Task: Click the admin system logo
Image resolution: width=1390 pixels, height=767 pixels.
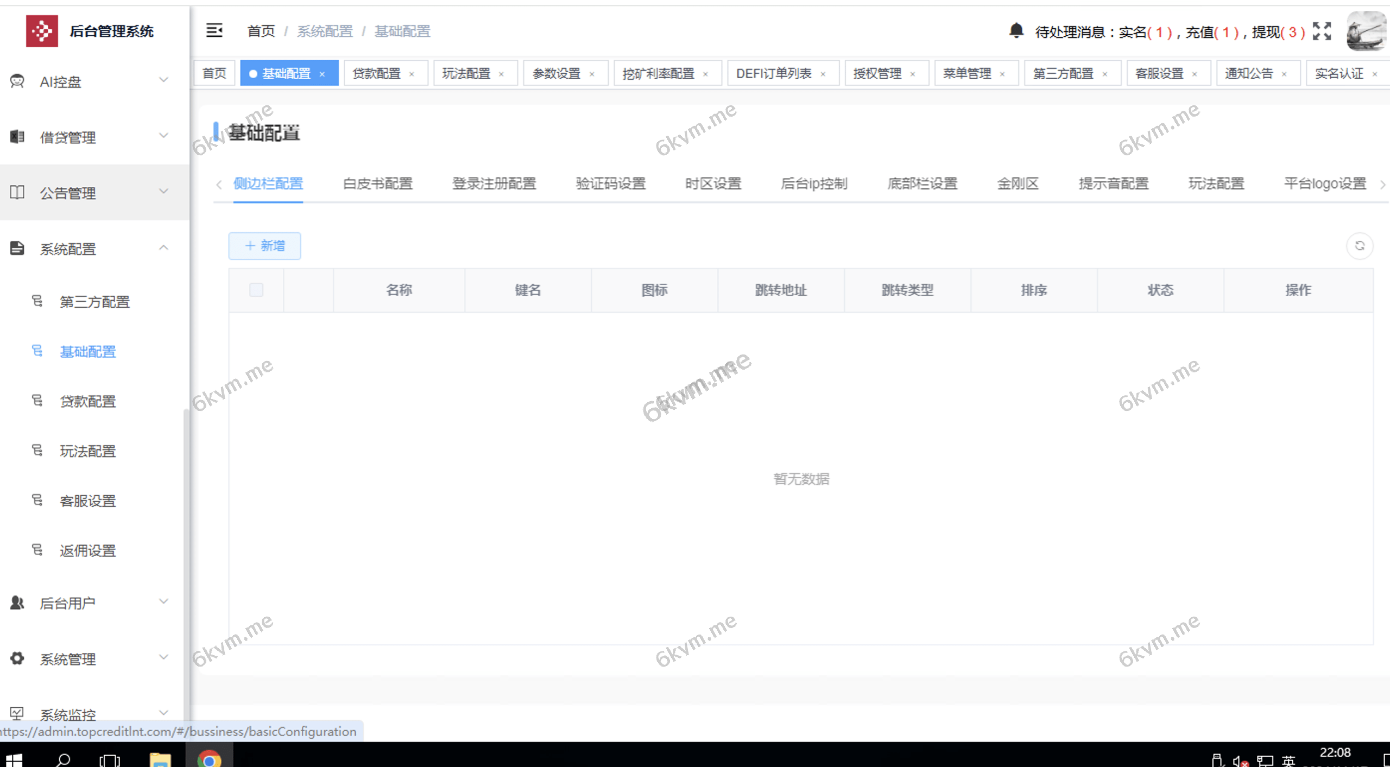Action: click(x=42, y=31)
